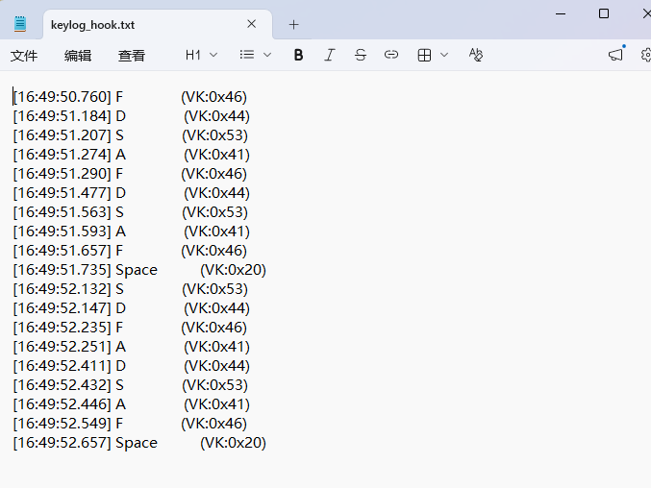Click the Space line at 16:49:52.657
This screenshot has width=651, height=488.
pyautogui.click(x=139, y=443)
